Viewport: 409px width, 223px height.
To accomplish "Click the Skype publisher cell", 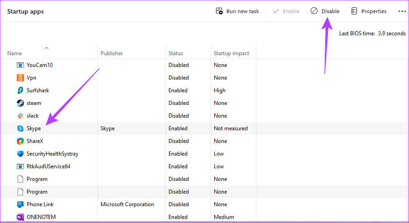I will coord(107,128).
